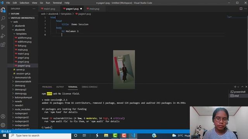The height and width of the screenshot is (139, 248).
Task: Click the Windows taskbar search box
Action: pos(40,136)
